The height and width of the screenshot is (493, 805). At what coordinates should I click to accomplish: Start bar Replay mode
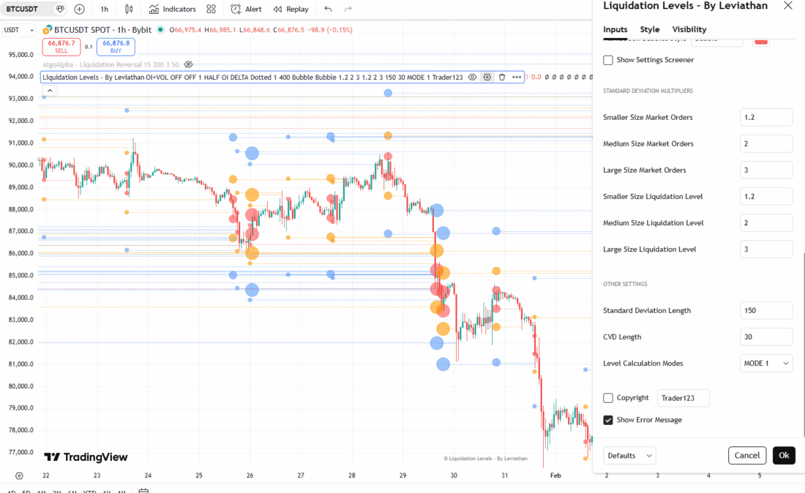pyautogui.click(x=291, y=9)
